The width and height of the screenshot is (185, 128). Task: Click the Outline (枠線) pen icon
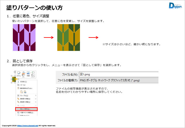(28, 74)
